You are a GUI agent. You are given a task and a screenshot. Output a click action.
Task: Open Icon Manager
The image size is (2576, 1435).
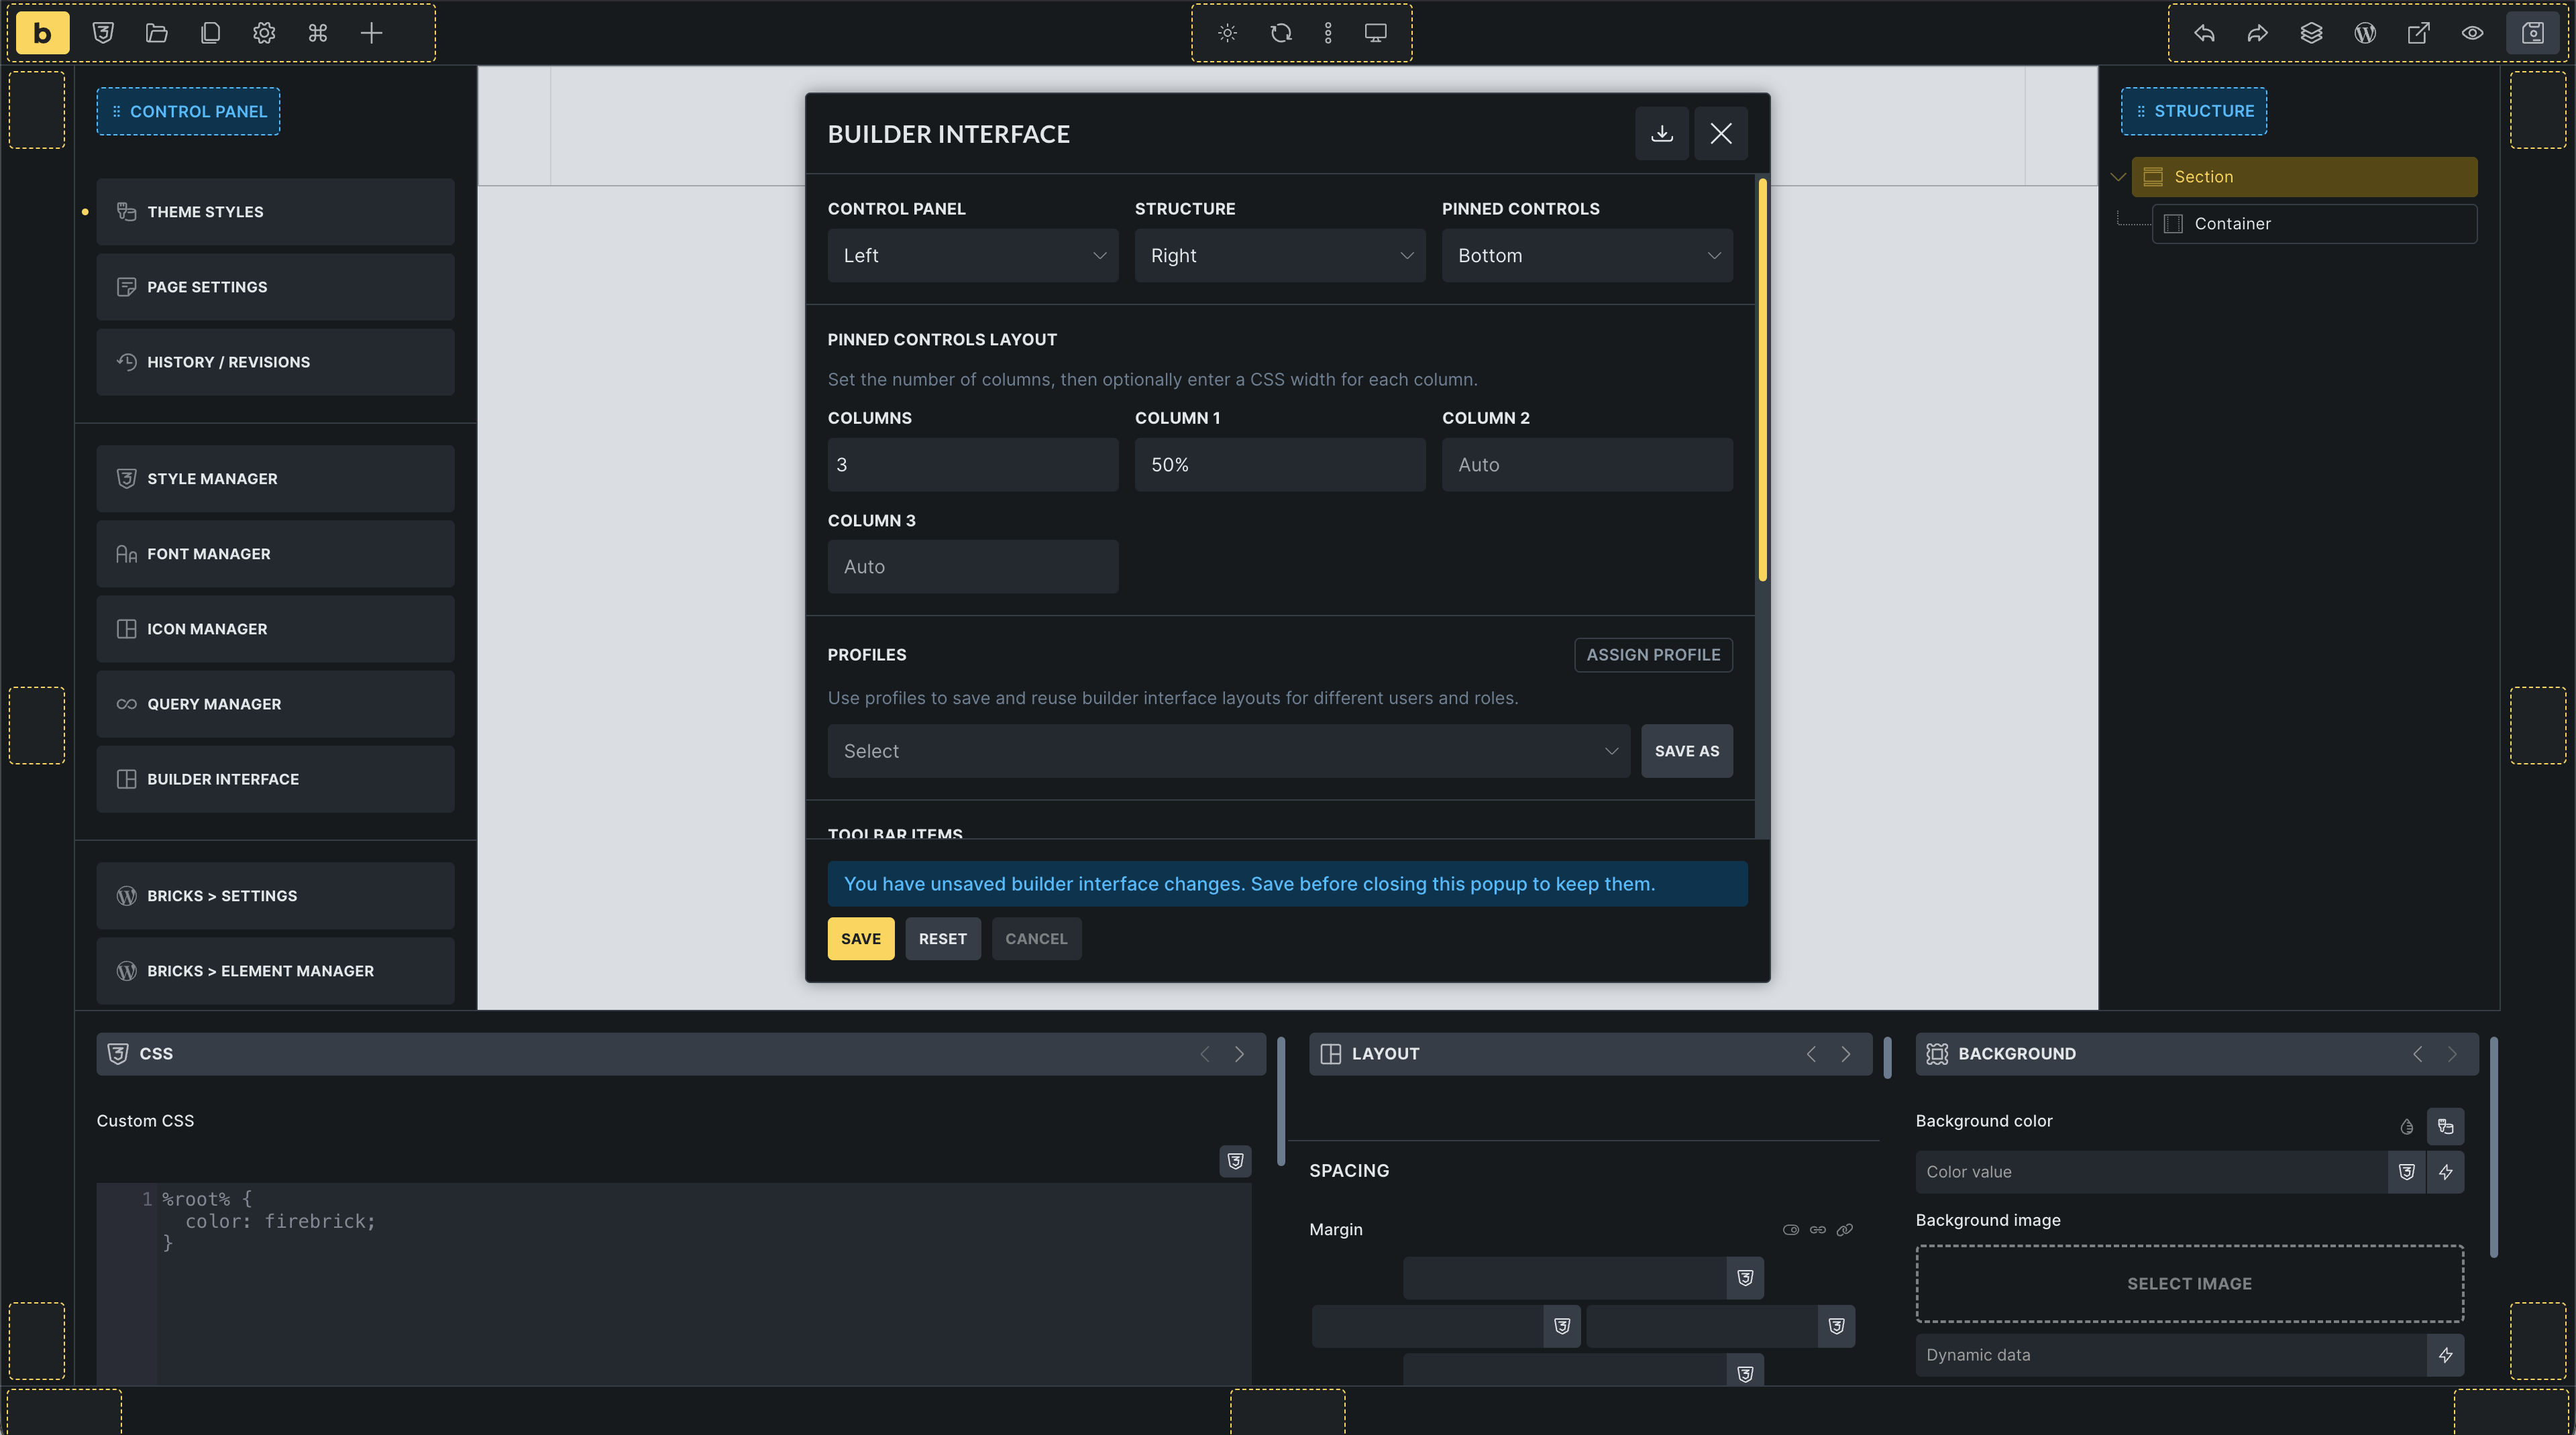pyautogui.click(x=275, y=628)
